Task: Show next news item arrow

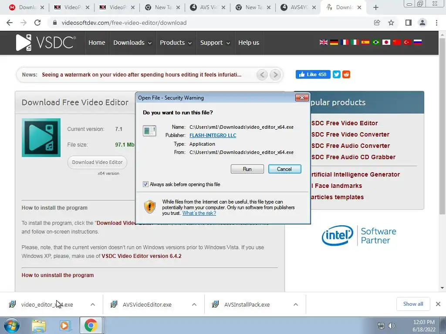Action: coord(275,75)
